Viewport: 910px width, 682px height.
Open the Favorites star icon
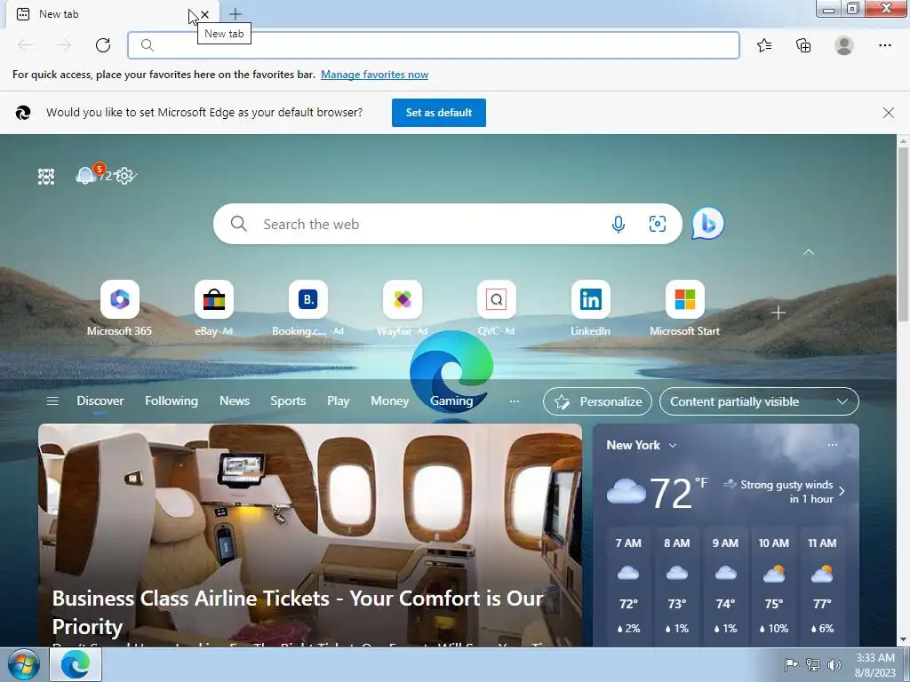point(764,45)
